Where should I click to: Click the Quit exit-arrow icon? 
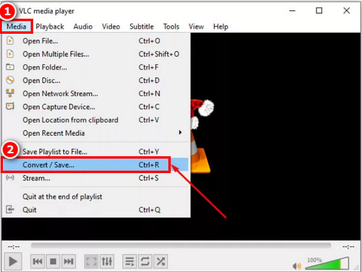10,209
